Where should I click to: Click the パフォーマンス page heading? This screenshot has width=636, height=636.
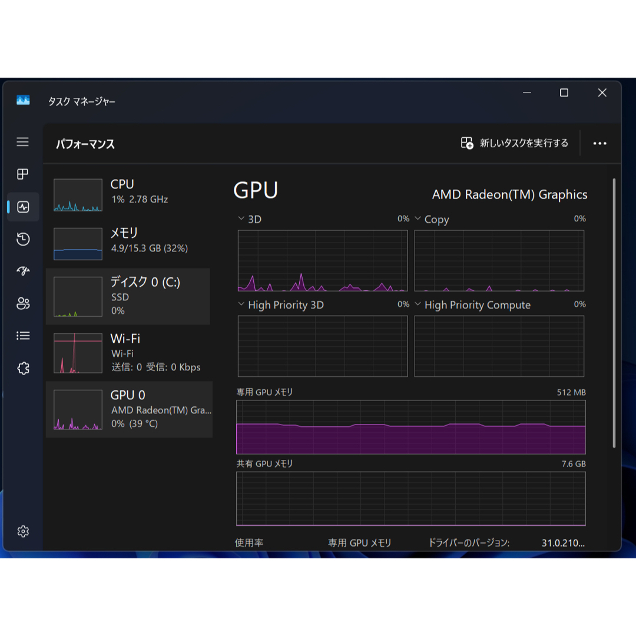[x=85, y=144]
